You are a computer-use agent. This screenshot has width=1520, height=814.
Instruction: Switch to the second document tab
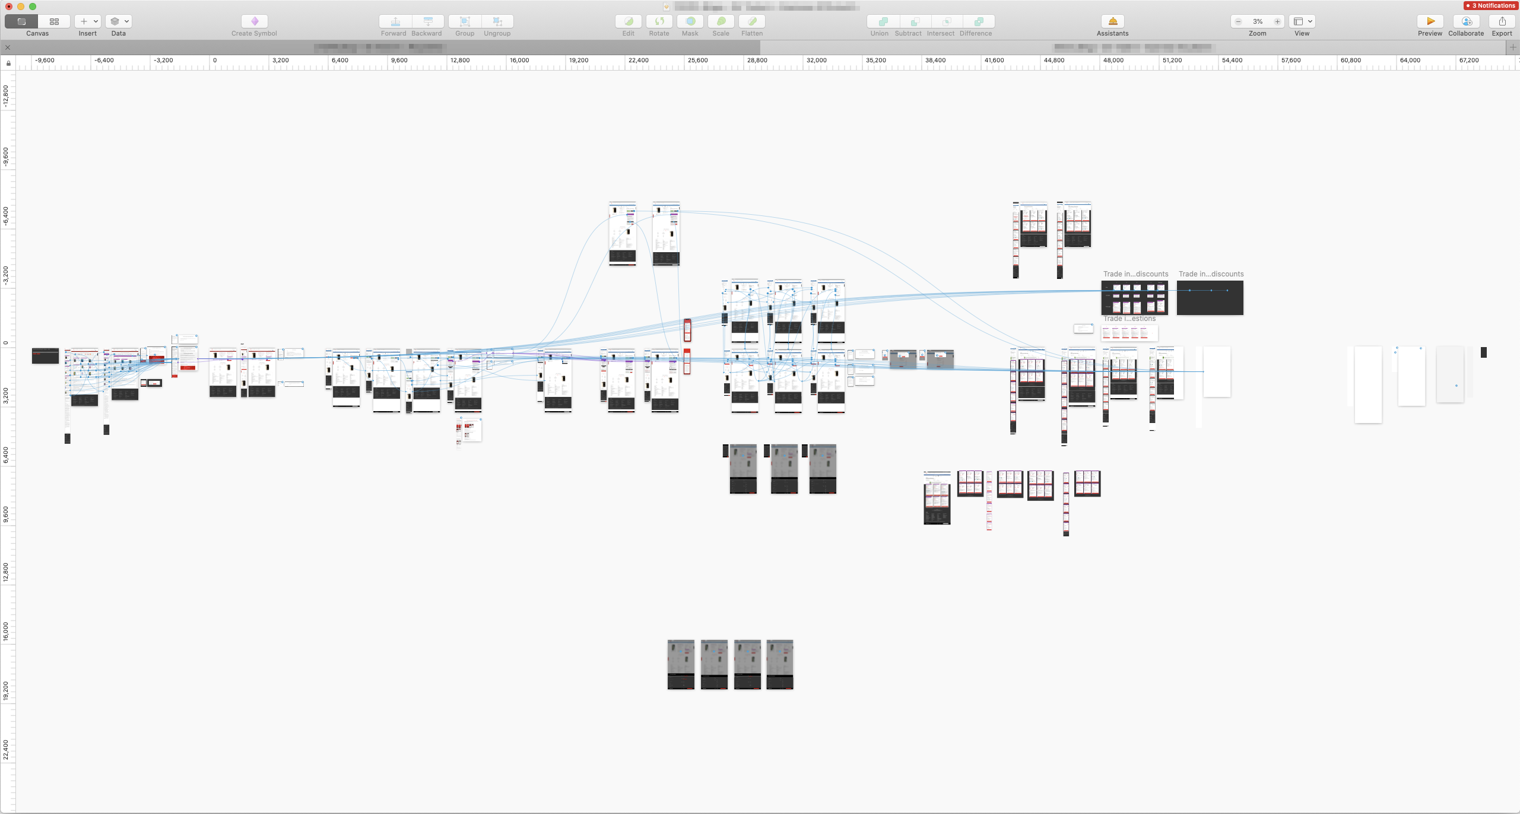pos(1132,47)
